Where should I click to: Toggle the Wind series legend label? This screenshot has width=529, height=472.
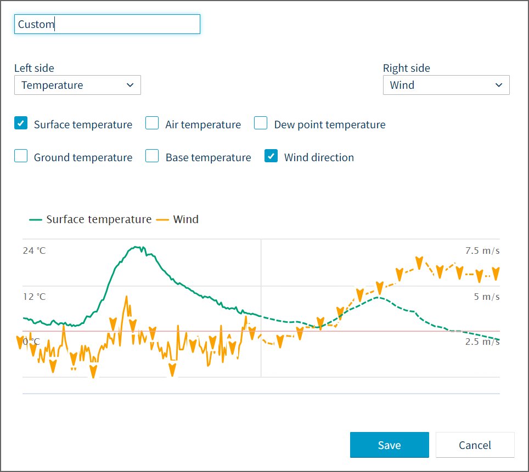[186, 220]
